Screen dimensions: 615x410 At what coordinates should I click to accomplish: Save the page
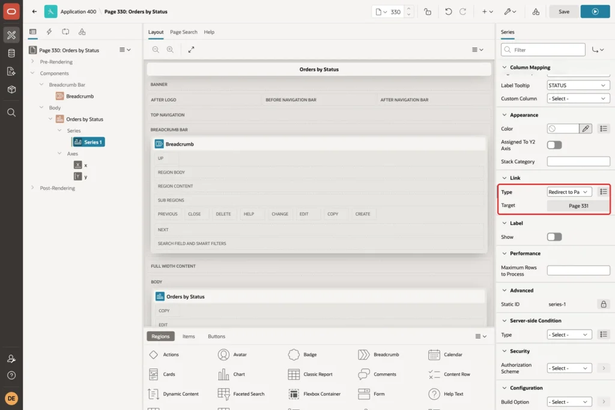pos(563,12)
